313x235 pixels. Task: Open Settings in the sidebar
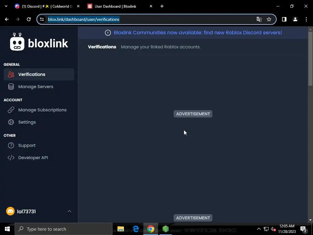click(x=39, y=122)
